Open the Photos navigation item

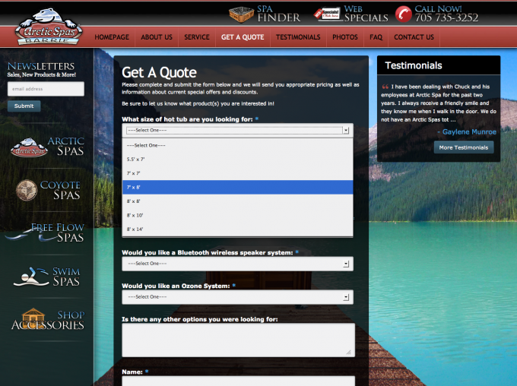344,37
